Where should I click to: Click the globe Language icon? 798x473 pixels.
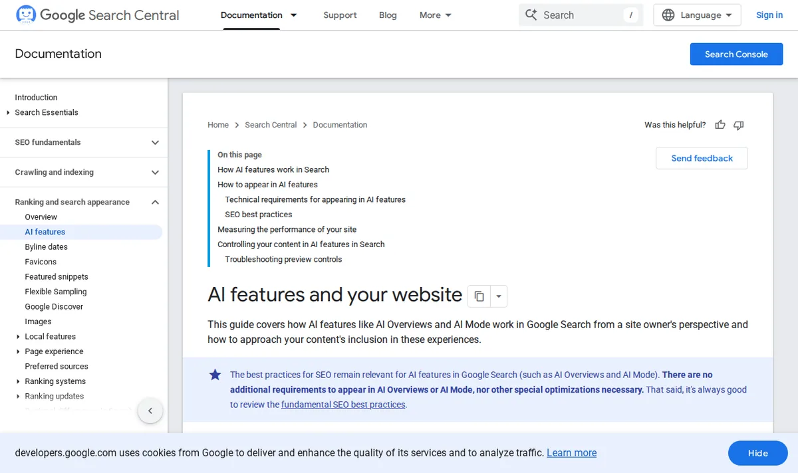[668, 15]
